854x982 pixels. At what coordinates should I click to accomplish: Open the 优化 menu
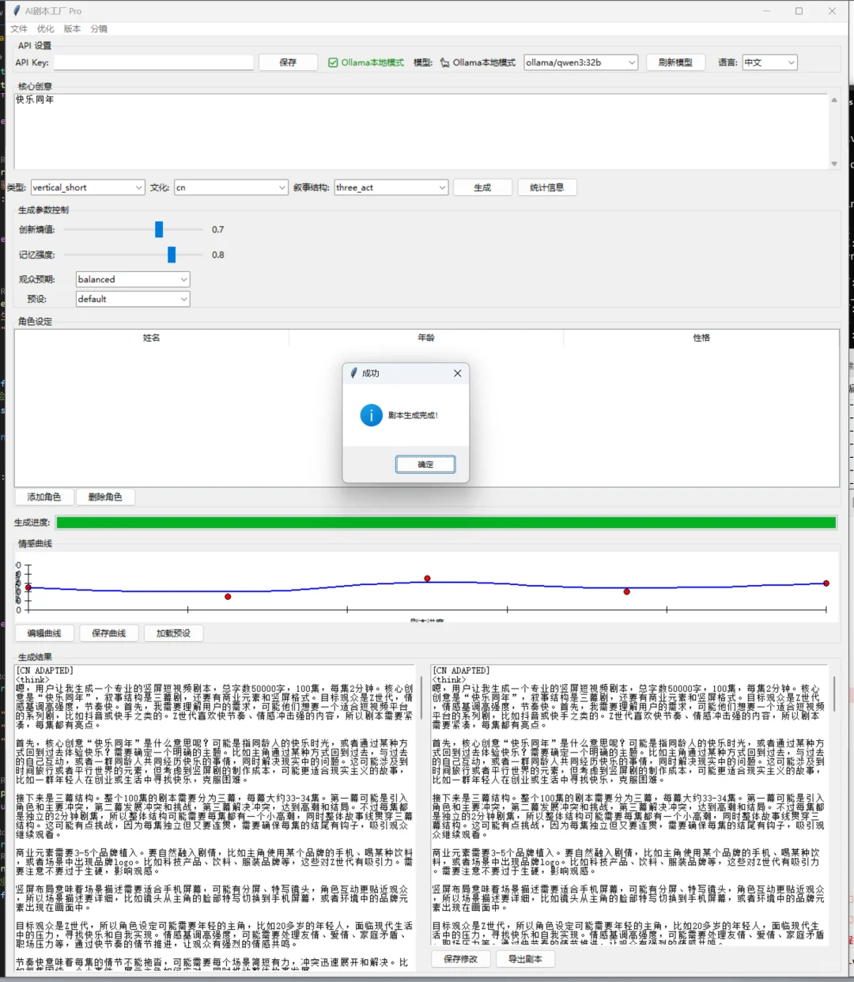[x=46, y=28]
